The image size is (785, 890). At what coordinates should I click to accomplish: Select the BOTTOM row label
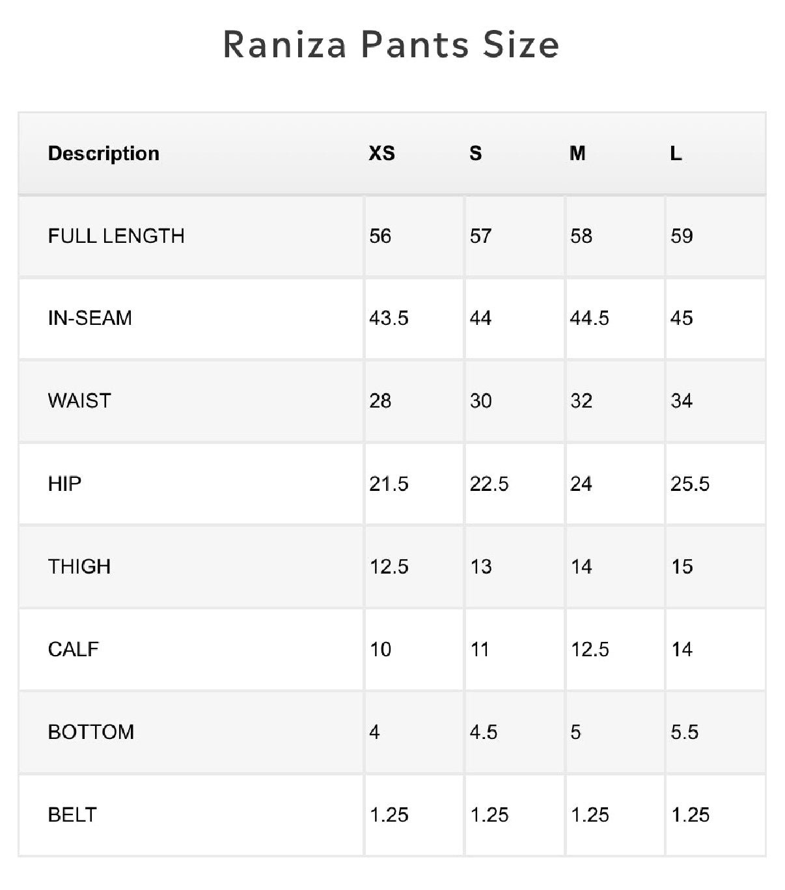pyautogui.click(x=91, y=732)
